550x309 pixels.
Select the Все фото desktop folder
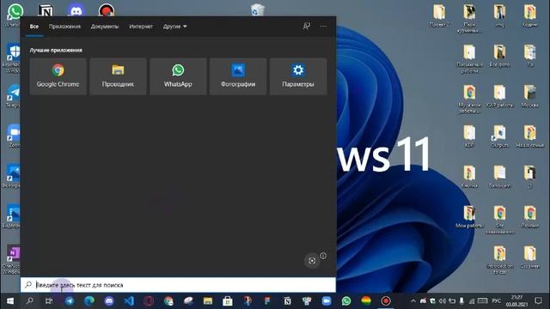[x=499, y=56]
